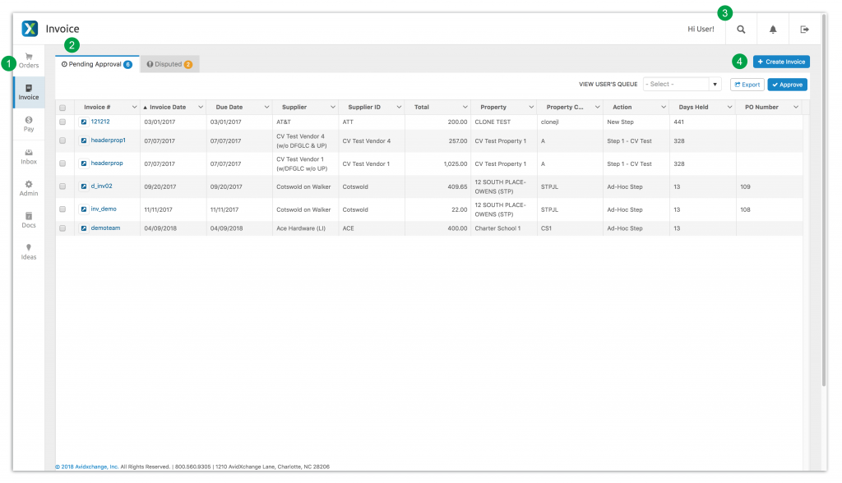Select the checkbox for invoice demoteam

pos(62,228)
